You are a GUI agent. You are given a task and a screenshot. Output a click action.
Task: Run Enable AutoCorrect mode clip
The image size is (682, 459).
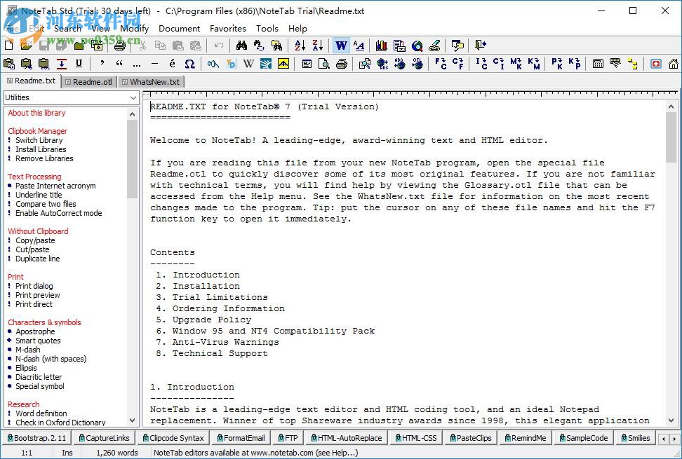click(59, 213)
